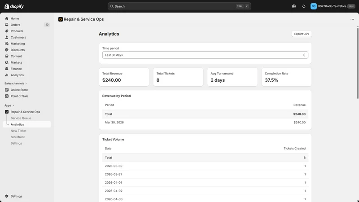Screen dimensions: 359x202
Task: Go to Orders page
Action: [15, 25]
